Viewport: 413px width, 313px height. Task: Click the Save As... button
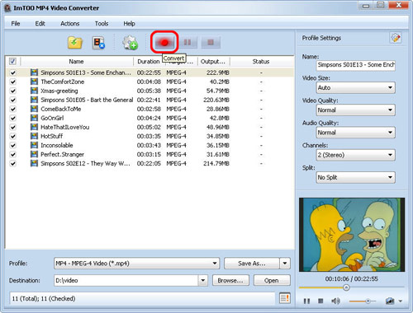252,264
